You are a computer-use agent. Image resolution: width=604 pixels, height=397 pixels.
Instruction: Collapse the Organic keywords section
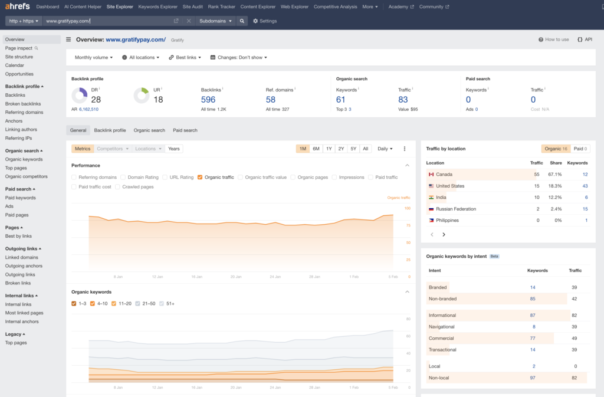[x=407, y=292]
